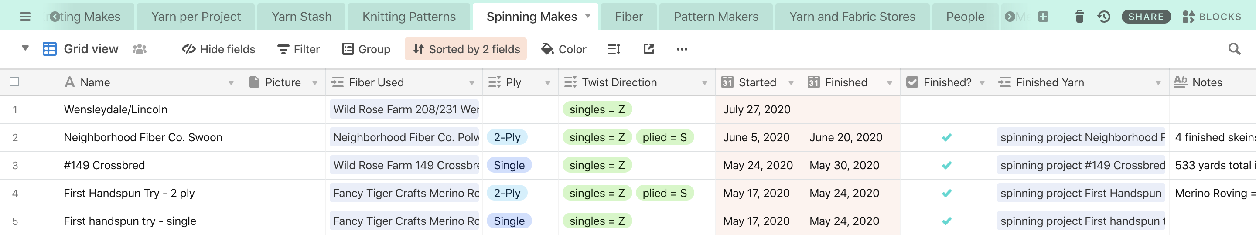Image resolution: width=1256 pixels, height=238 pixels.
Task: Check the Finished? cell for Wensleydale/Lincoln
Action: [x=946, y=110]
